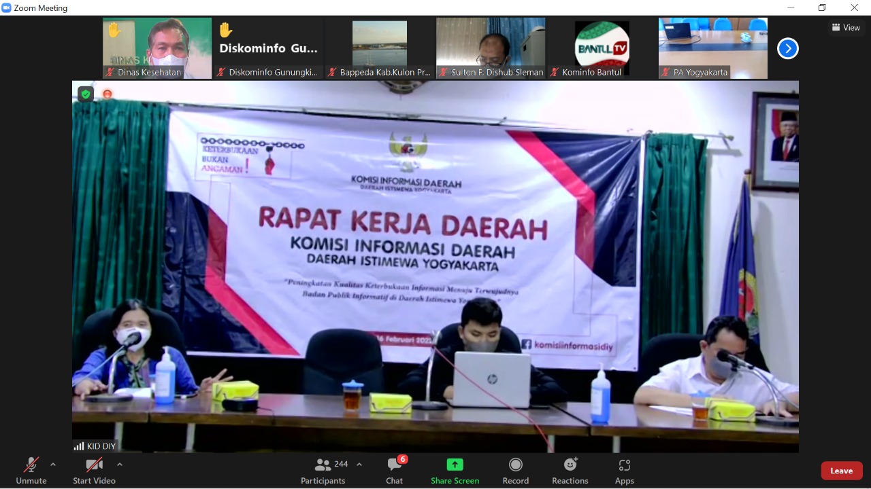Open audio options arrow beside Unmute
The width and height of the screenshot is (871, 489).
point(53,465)
